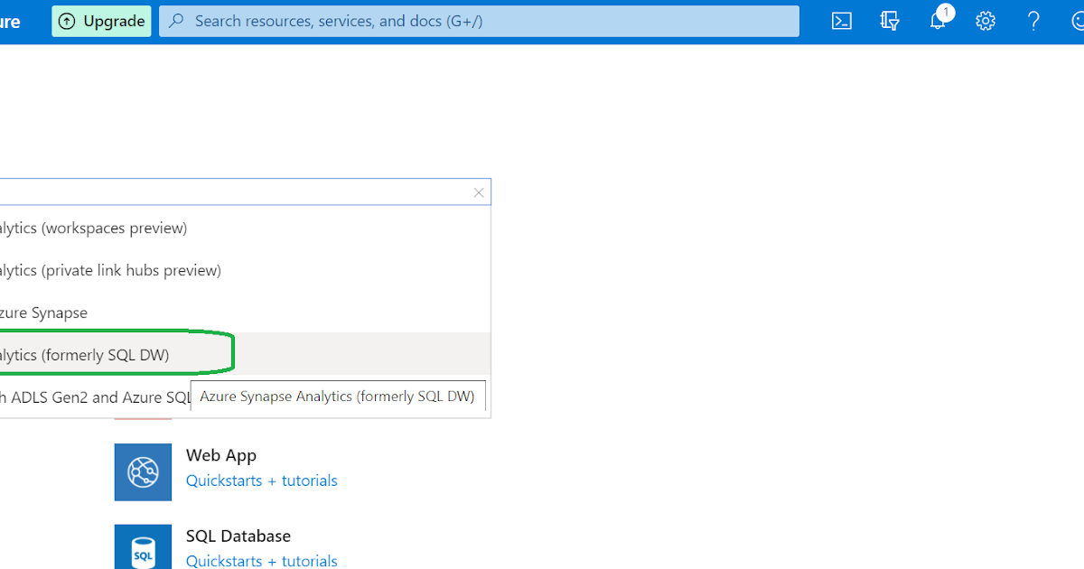
Task: Open the directory and subscription filter icon
Action: (890, 20)
